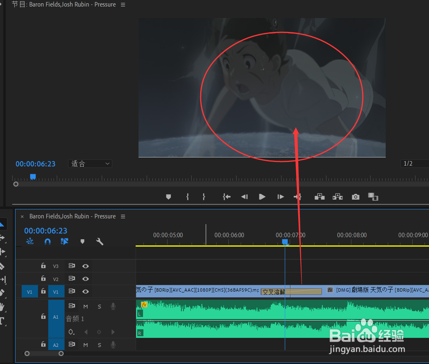
Task: Click the Lift button
Action: click(320, 197)
